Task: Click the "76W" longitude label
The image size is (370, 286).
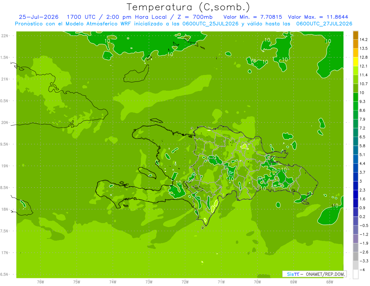Action: click(40, 282)
